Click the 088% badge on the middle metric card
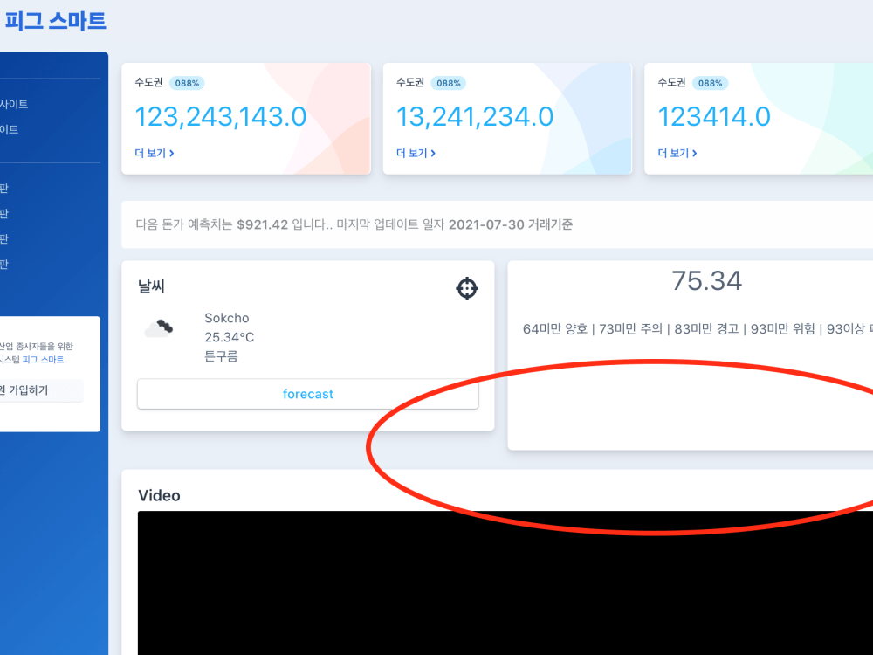Image resolution: width=873 pixels, height=655 pixels. 447,83
